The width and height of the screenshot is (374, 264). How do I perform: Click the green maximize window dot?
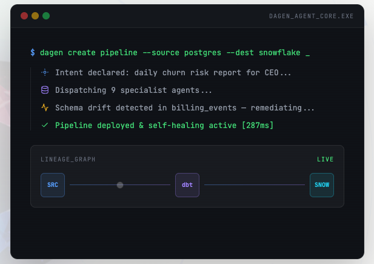click(x=46, y=16)
